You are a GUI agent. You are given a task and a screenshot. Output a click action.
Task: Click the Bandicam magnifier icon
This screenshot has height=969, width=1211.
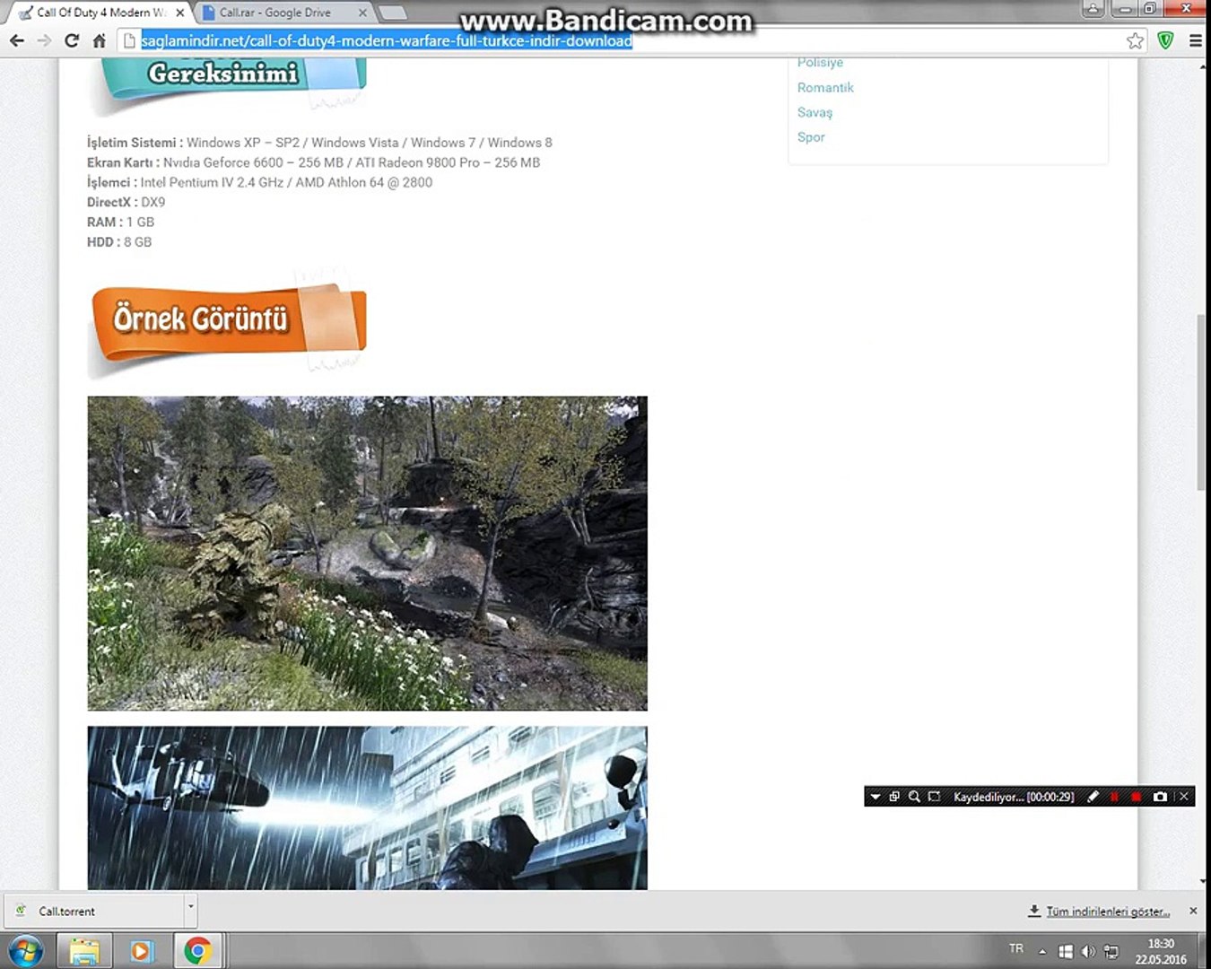click(x=914, y=797)
